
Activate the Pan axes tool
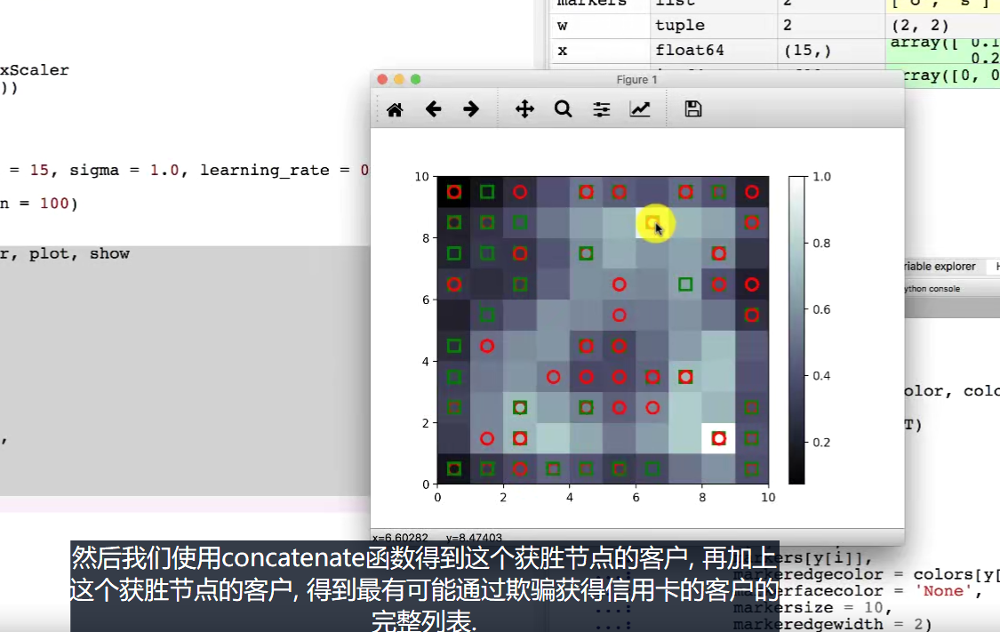[524, 109]
